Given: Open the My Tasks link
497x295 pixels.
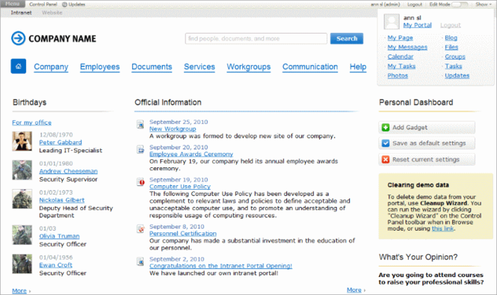Looking at the screenshot, I should coord(401,66).
